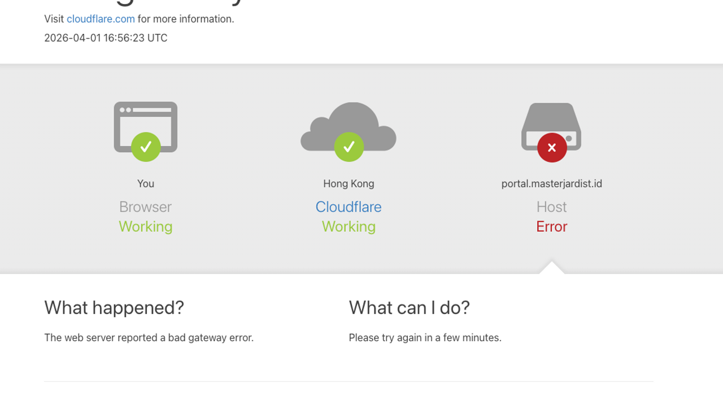Click 'Please try again in a few minutes' text
The width and height of the screenshot is (723, 406).
(x=425, y=338)
